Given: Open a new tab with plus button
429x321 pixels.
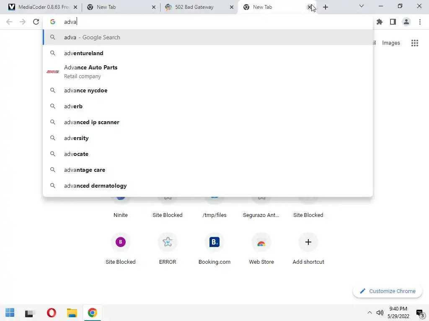Looking at the screenshot, I should click(325, 7).
